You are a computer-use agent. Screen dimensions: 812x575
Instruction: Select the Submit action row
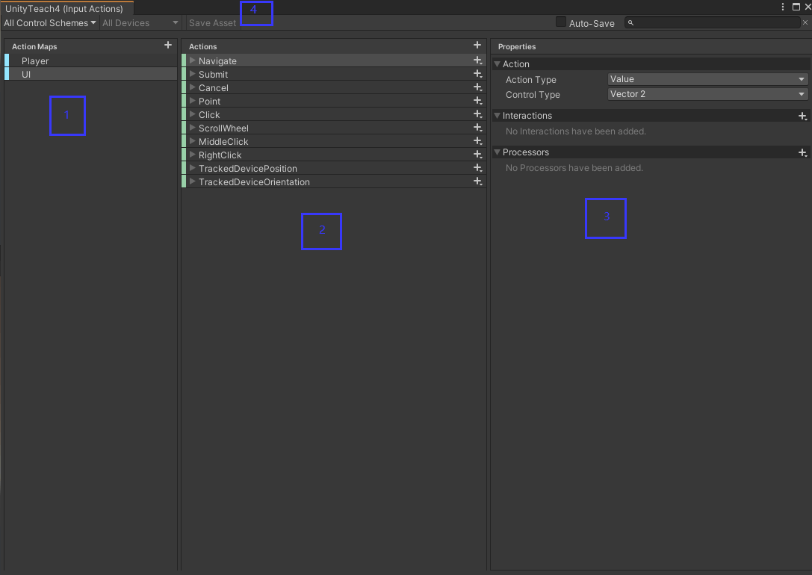[333, 74]
